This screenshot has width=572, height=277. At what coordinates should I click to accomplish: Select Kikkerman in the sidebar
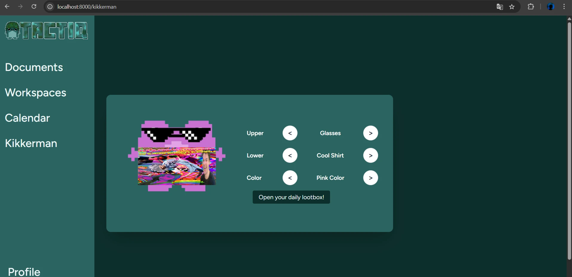31,143
